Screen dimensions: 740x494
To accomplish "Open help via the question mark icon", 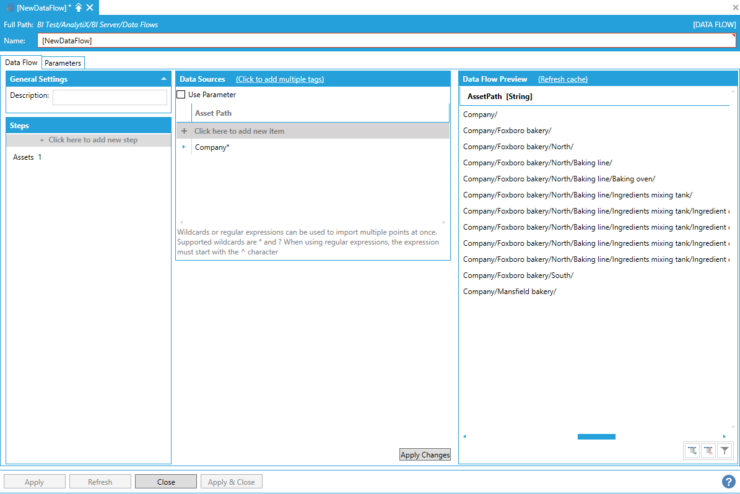I will tap(728, 482).
